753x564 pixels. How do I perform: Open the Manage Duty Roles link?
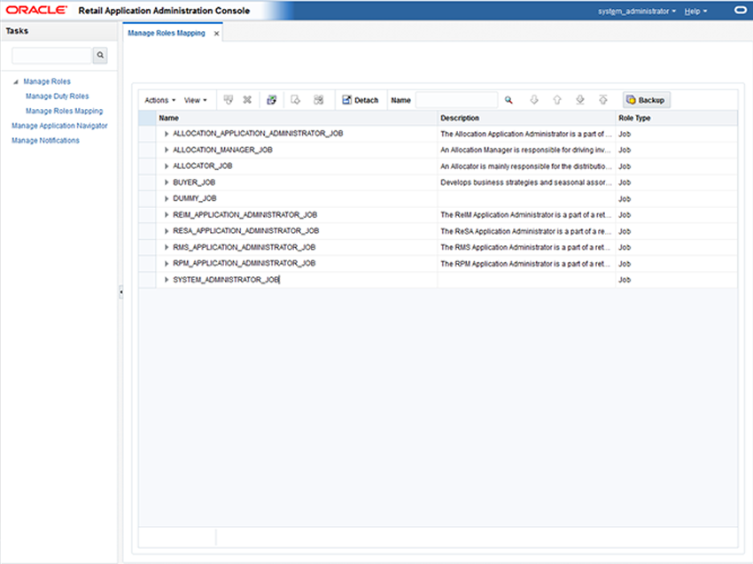[x=58, y=96]
